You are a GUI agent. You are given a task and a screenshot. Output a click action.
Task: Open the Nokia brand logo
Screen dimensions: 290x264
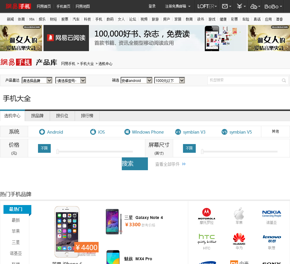[x=271, y=213]
